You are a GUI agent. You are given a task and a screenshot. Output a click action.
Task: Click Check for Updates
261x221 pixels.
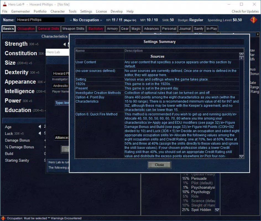245,11
